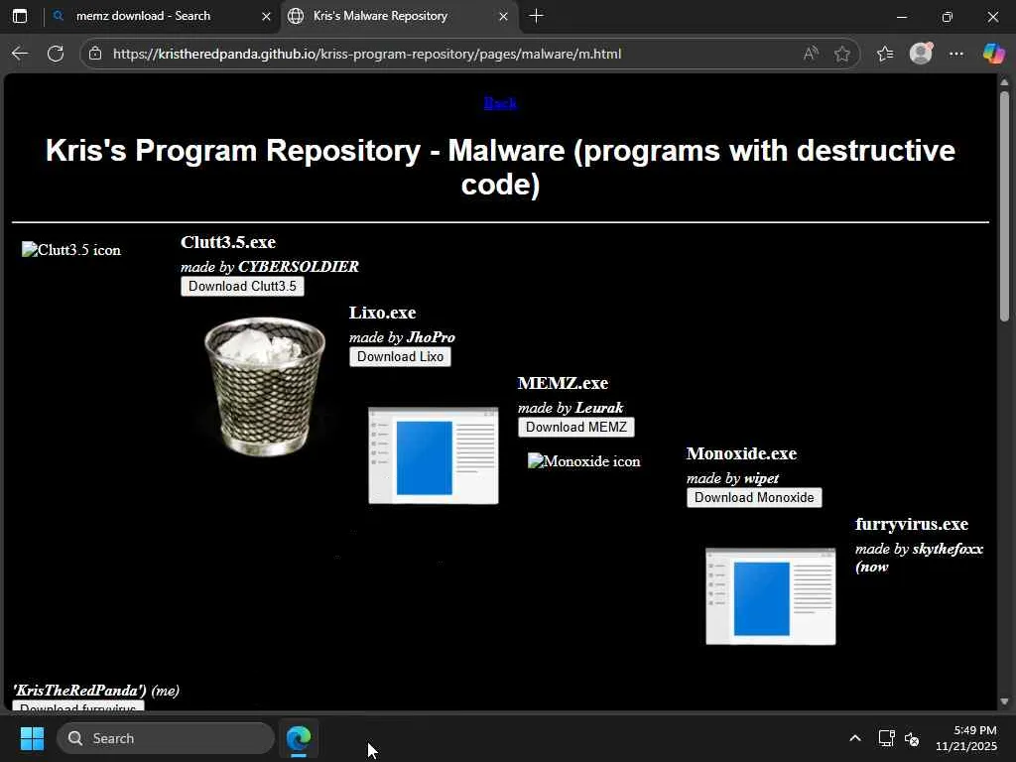Click the Monoxide.exe heading text
Image resolution: width=1016 pixels, height=762 pixels.
click(x=742, y=453)
